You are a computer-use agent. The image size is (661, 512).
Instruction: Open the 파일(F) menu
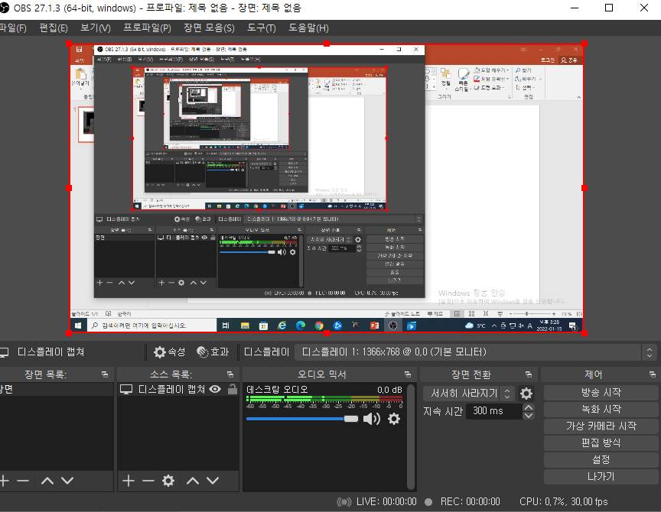[13, 28]
